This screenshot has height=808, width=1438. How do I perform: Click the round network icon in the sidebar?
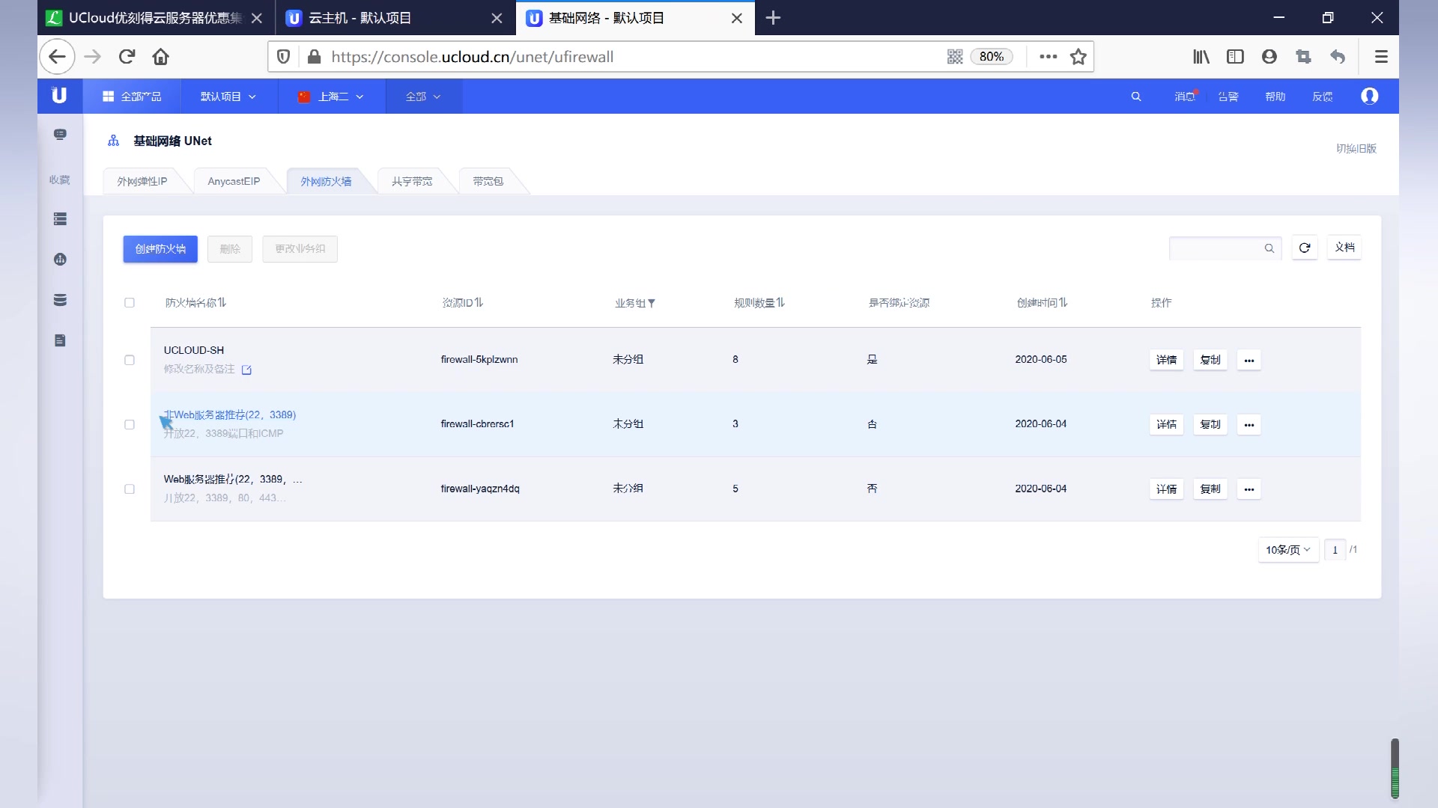[x=60, y=260]
